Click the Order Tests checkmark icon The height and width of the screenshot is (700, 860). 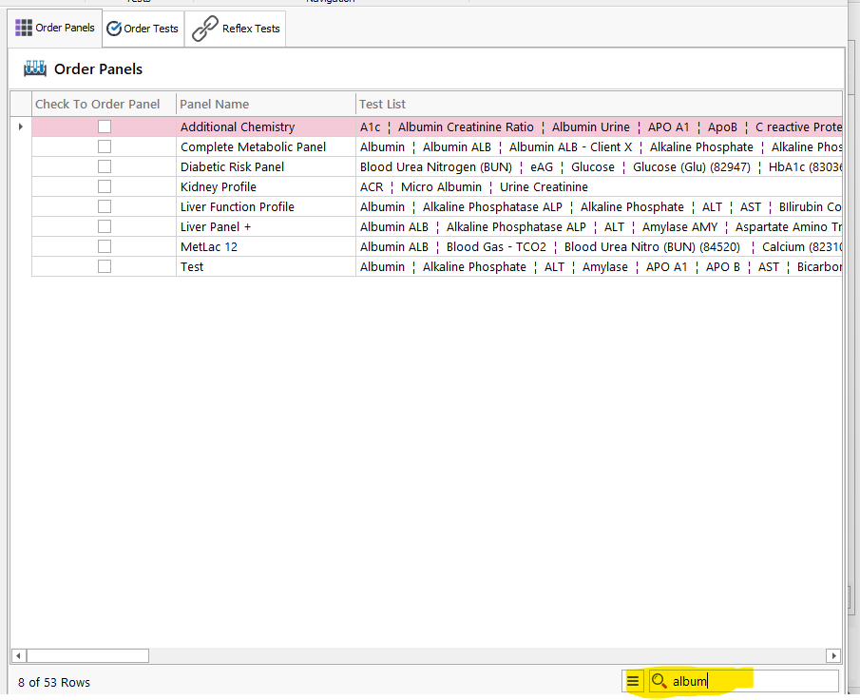(x=114, y=29)
